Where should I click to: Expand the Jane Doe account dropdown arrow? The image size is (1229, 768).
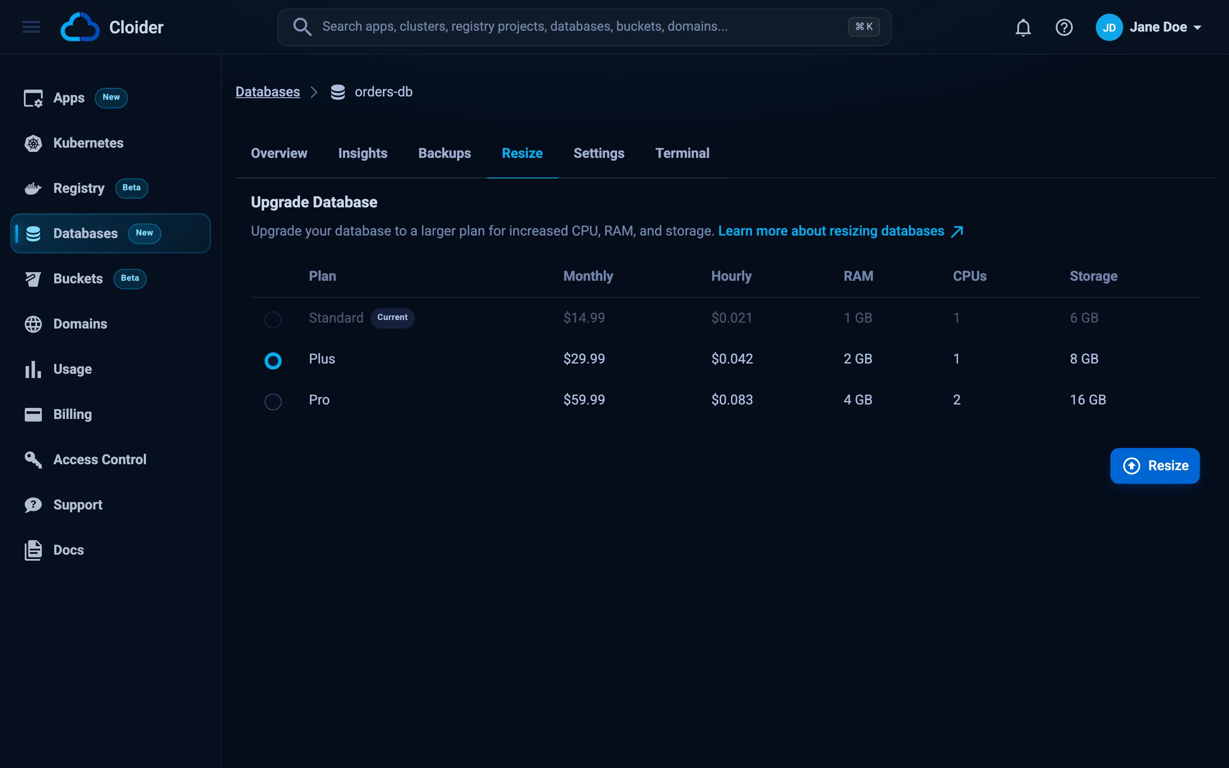click(1197, 27)
